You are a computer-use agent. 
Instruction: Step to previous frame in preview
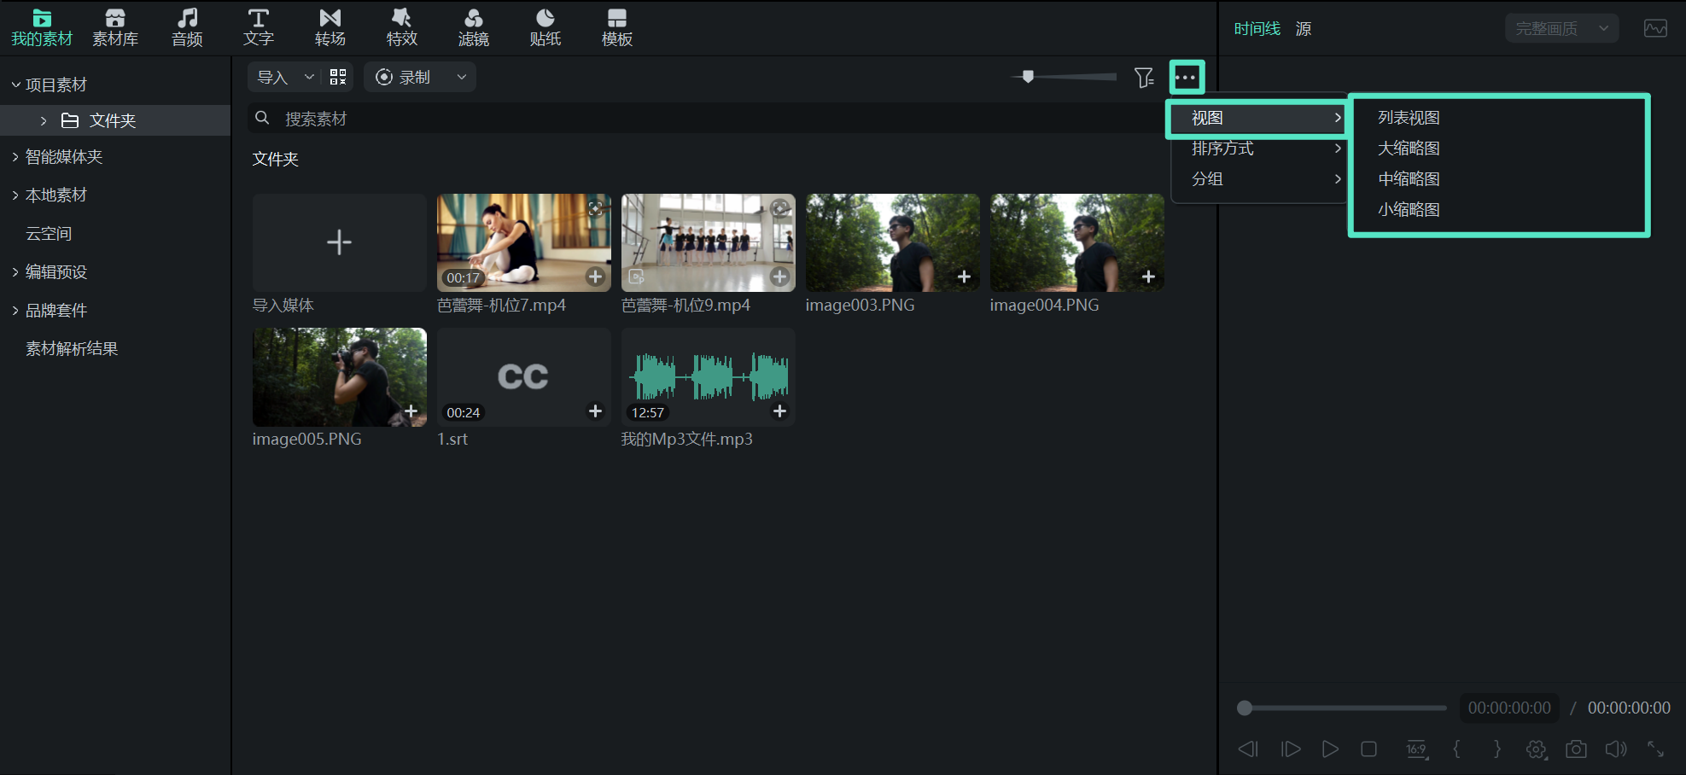click(1248, 749)
